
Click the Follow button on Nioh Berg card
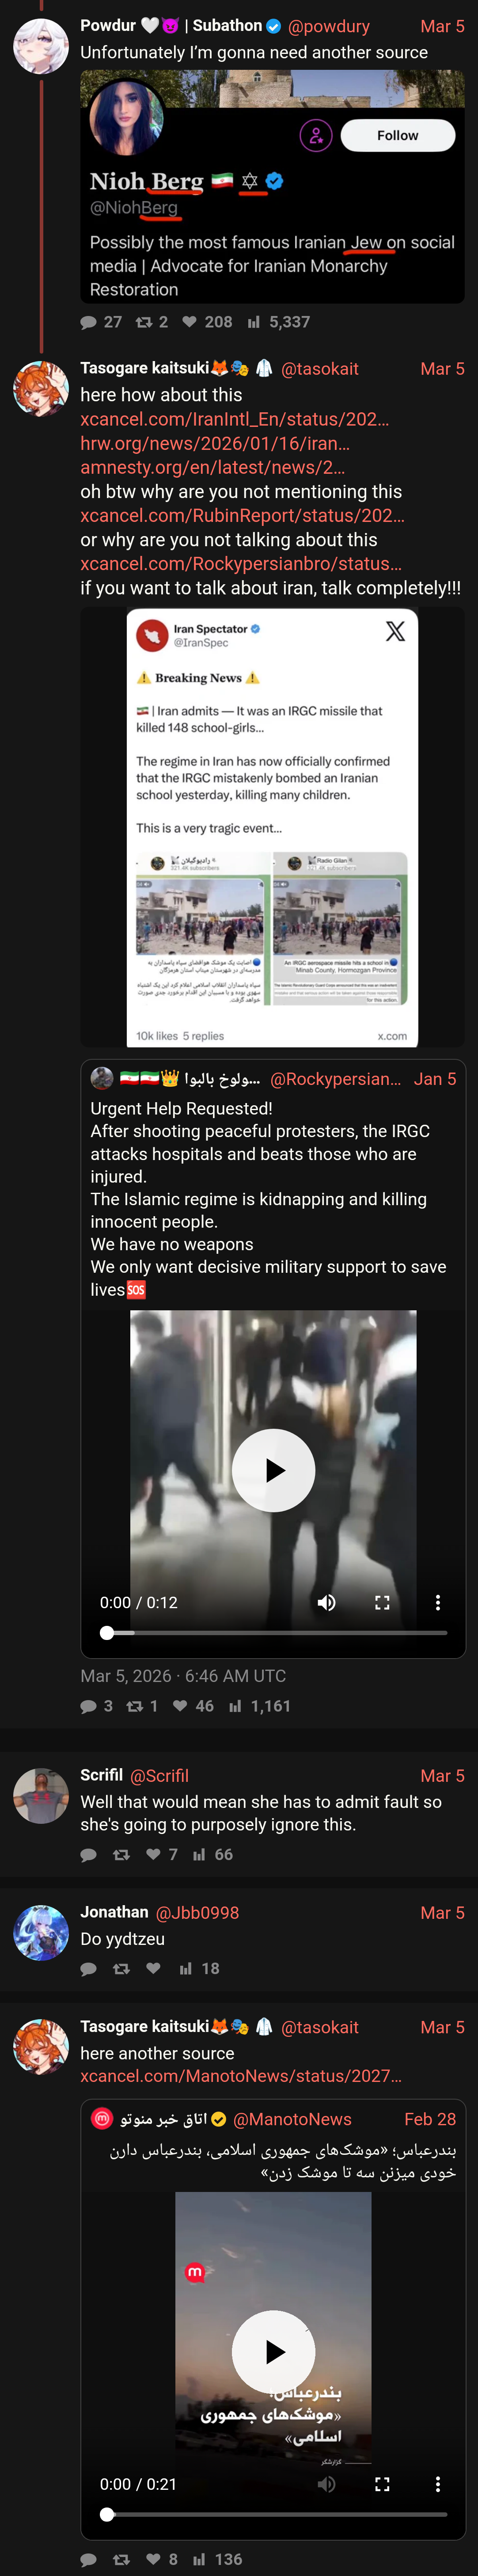pyautogui.click(x=397, y=135)
